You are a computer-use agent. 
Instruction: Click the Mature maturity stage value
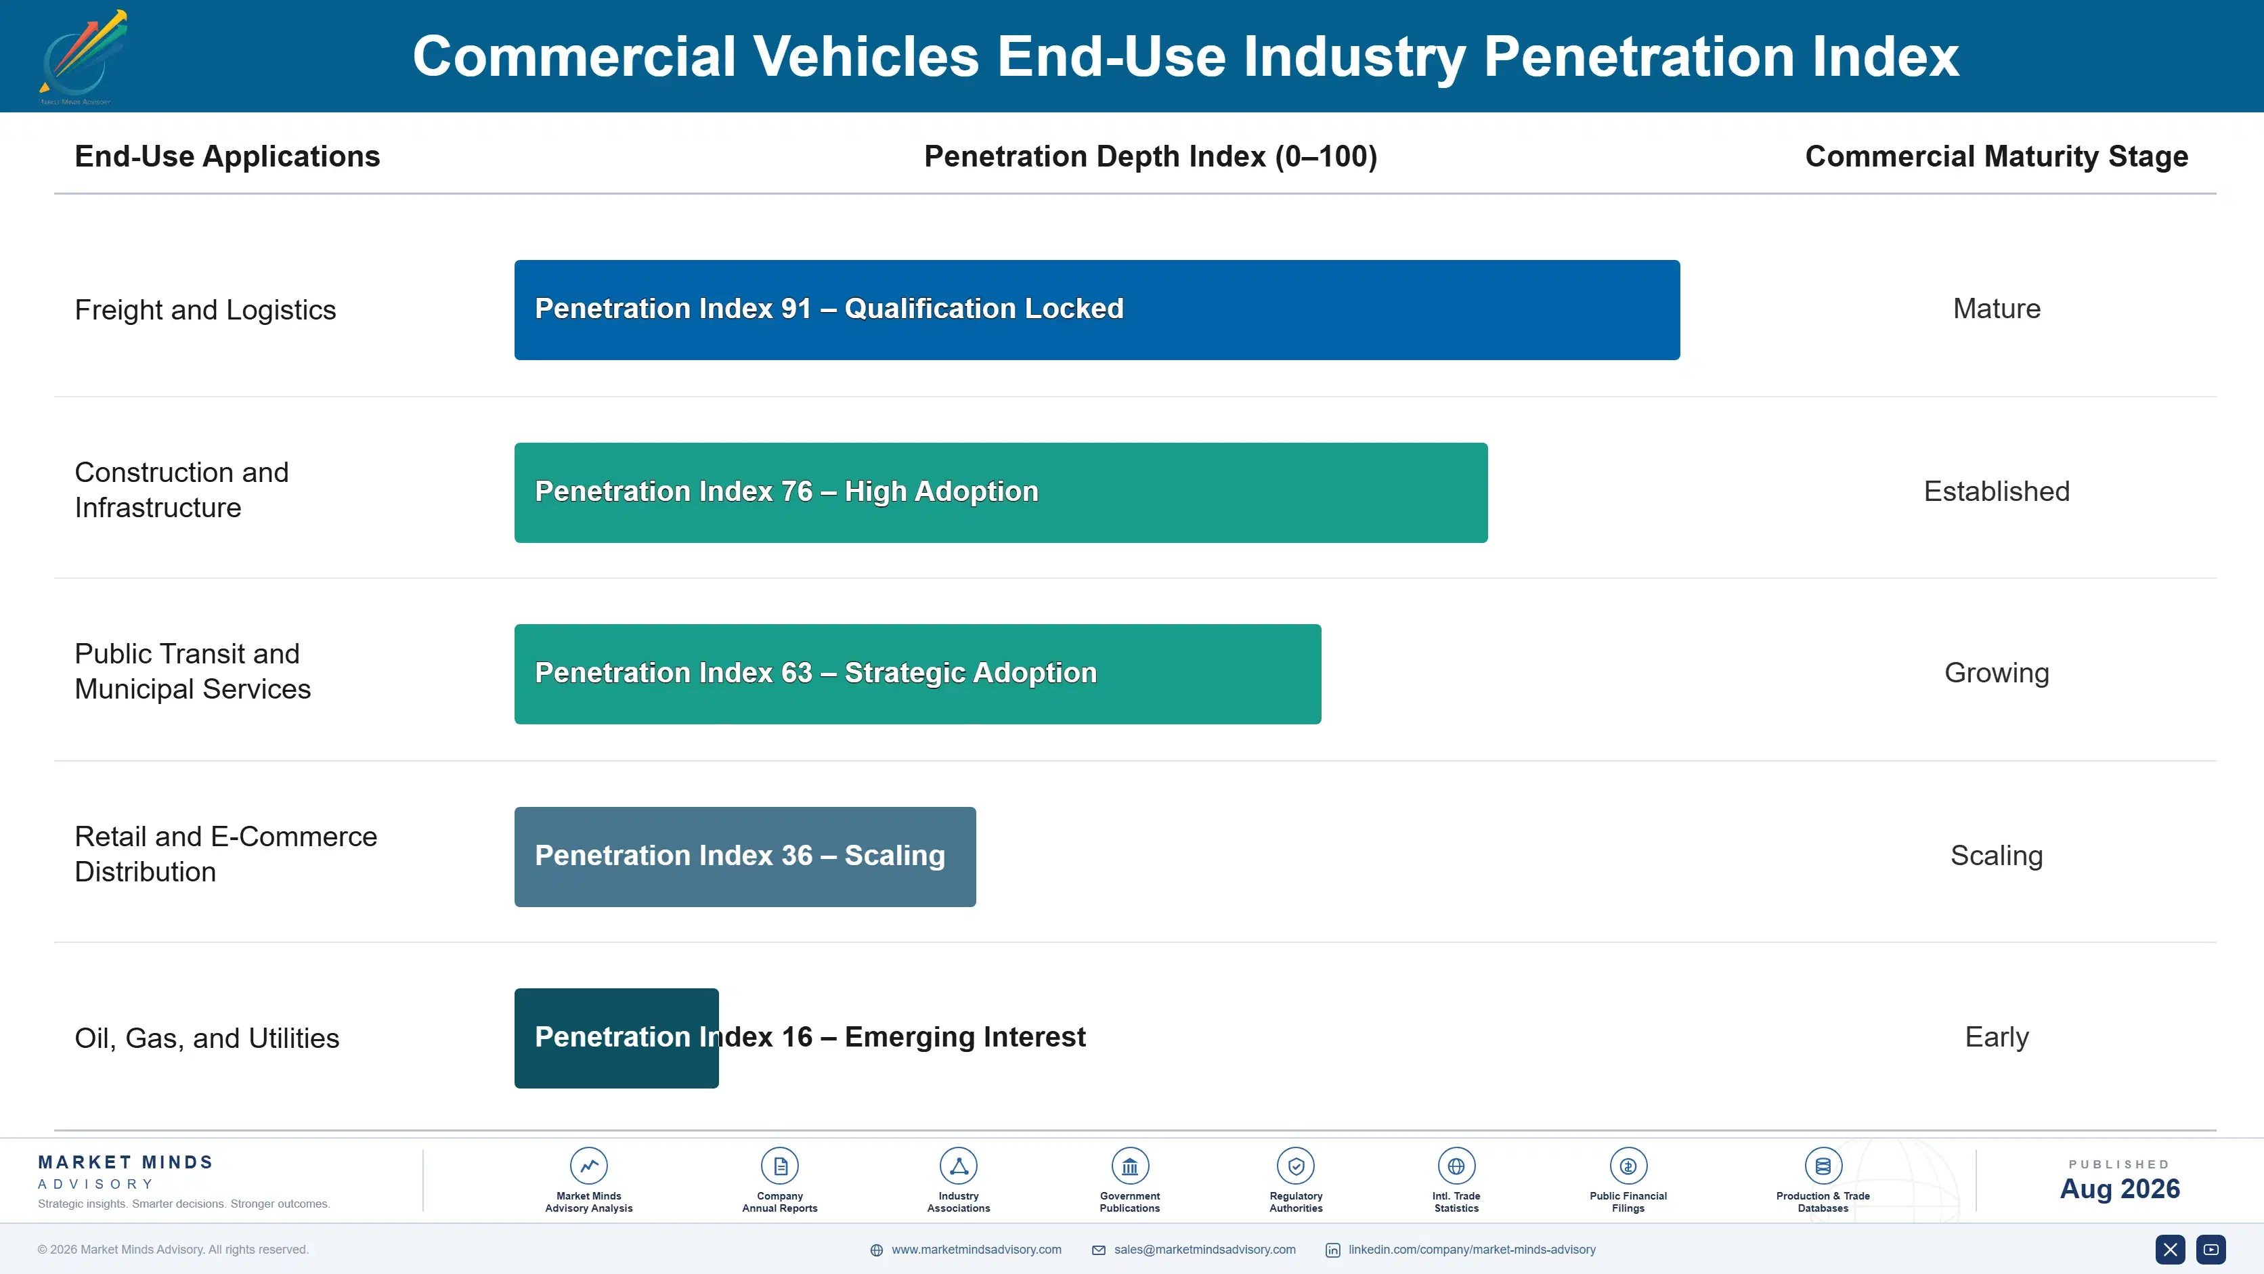[x=1997, y=309]
